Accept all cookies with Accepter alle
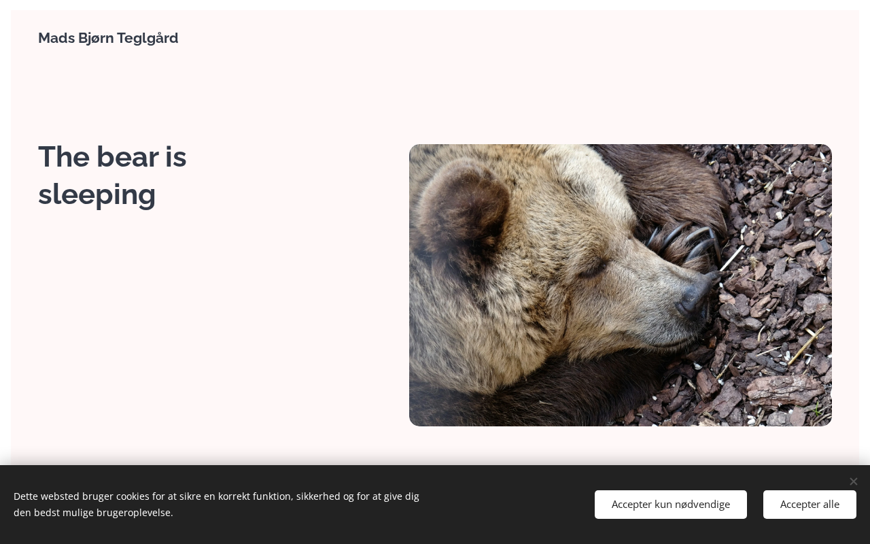The height and width of the screenshot is (544, 870). point(810,505)
